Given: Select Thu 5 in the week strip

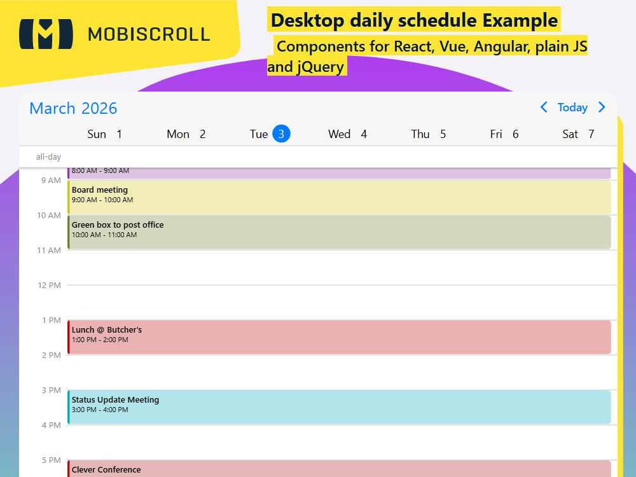Looking at the screenshot, I should click(x=429, y=134).
